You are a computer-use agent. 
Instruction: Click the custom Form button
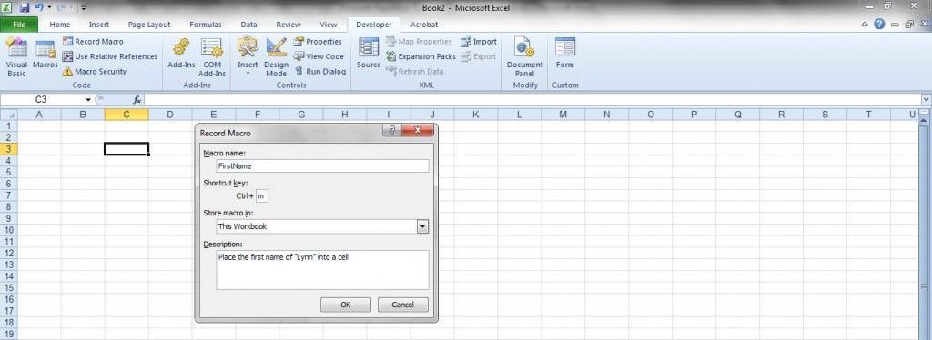(564, 54)
